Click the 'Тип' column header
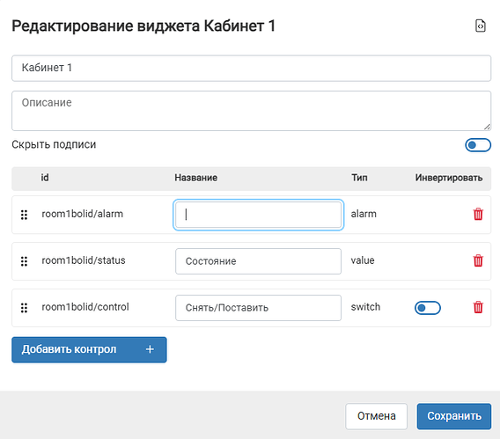 click(x=359, y=178)
